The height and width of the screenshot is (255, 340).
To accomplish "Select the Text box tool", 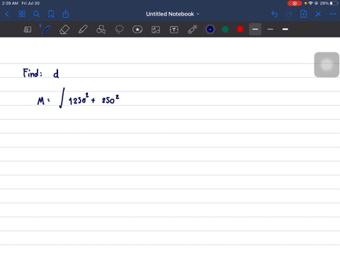I will pos(174,30).
